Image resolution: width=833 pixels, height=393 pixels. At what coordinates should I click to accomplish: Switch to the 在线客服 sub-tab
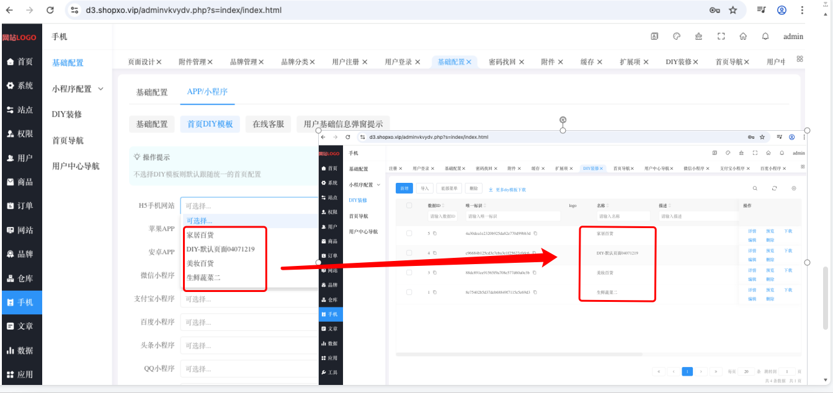coord(269,124)
